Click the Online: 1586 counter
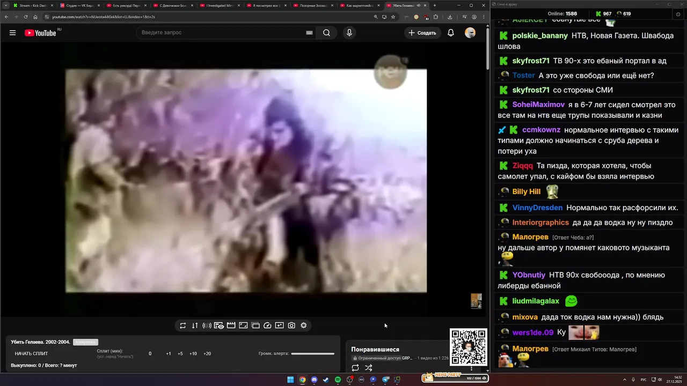Image resolution: width=687 pixels, height=386 pixels. 562,14
